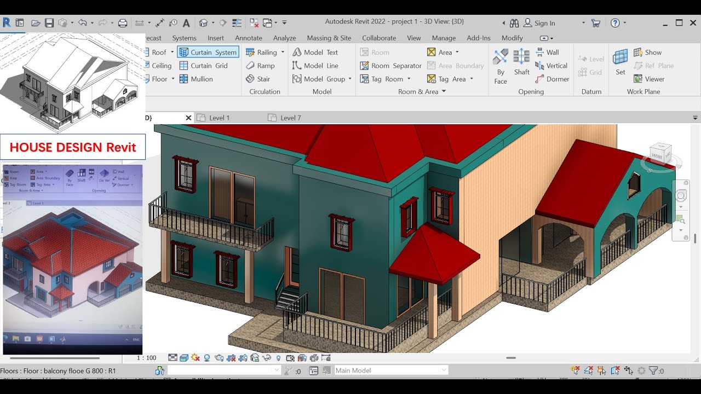
Task: Toggle Shadows in view control bar
Action: click(207, 358)
